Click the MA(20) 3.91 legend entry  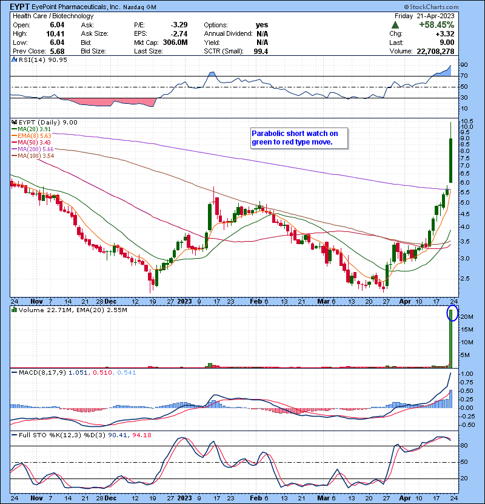[31, 129]
